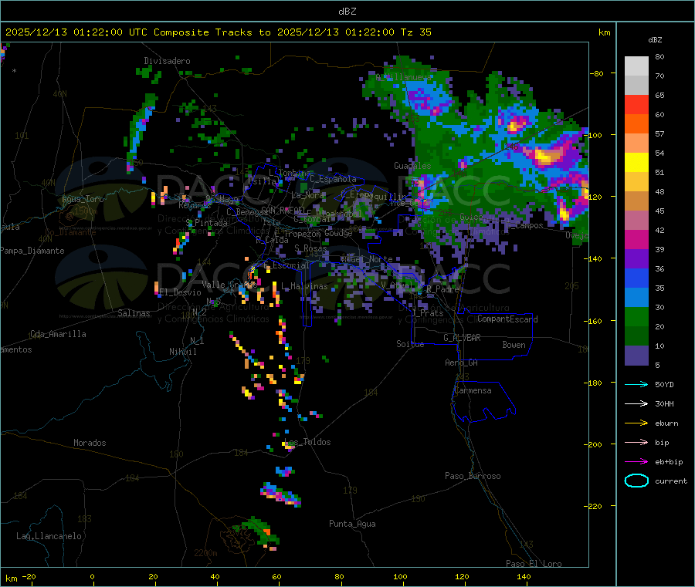Click the 60 km bottom axis label
This screenshot has width=695, height=587.
[x=277, y=577]
